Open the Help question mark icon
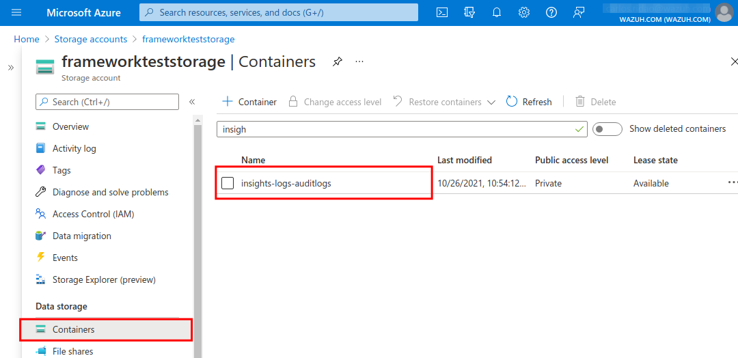 tap(551, 13)
